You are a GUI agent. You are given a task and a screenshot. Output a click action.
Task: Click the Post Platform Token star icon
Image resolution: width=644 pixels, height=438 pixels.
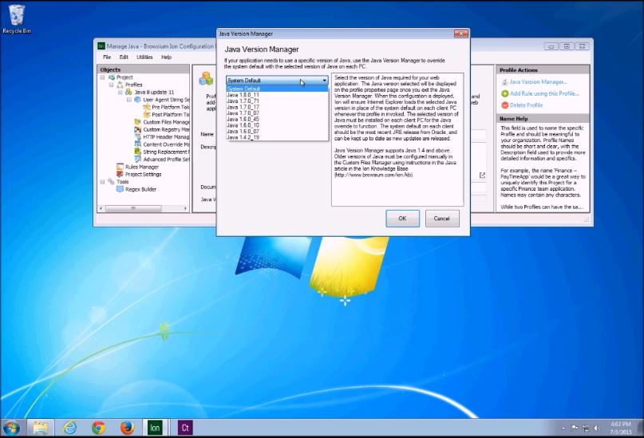147,115
